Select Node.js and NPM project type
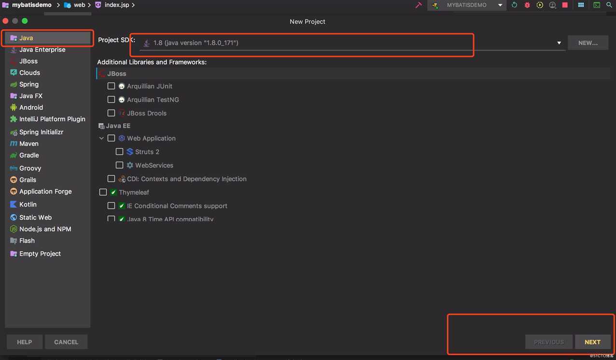 [47, 229]
